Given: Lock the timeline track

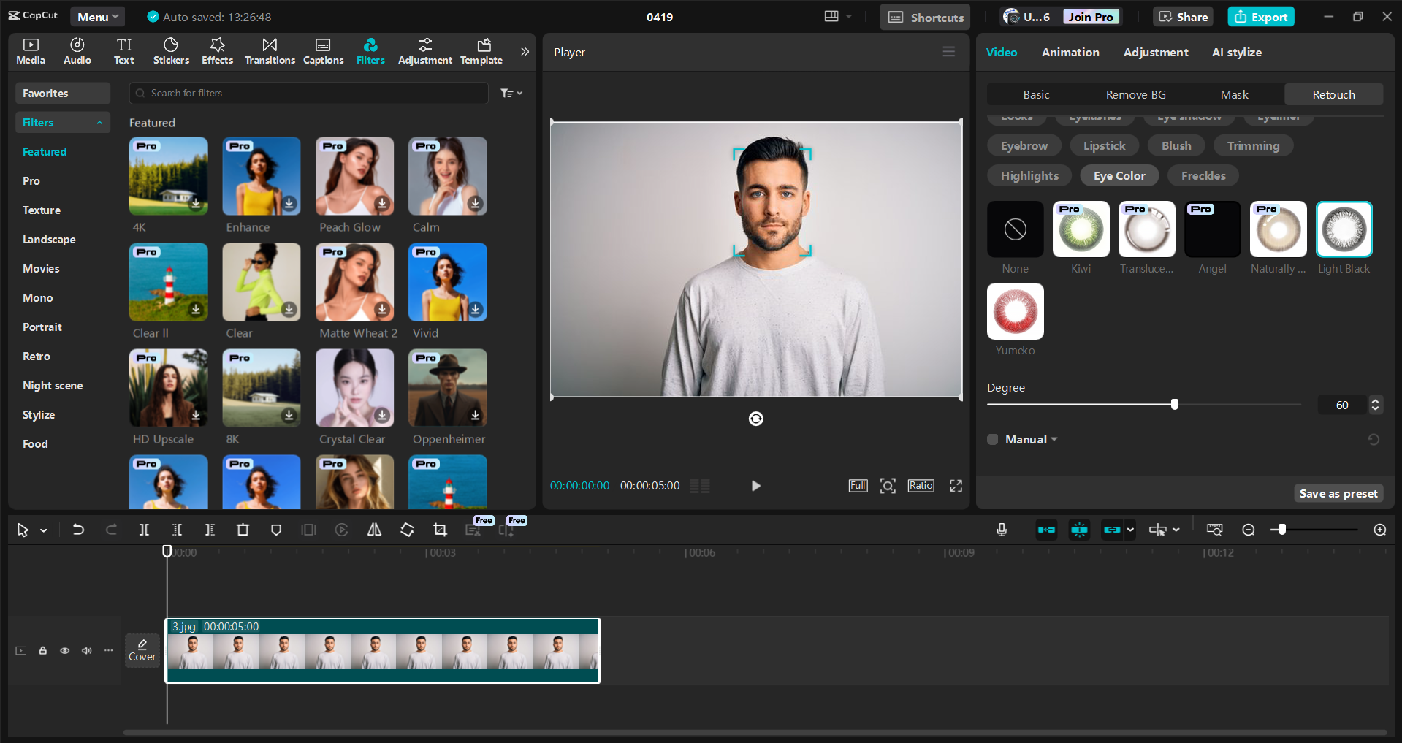Looking at the screenshot, I should (43, 650).
